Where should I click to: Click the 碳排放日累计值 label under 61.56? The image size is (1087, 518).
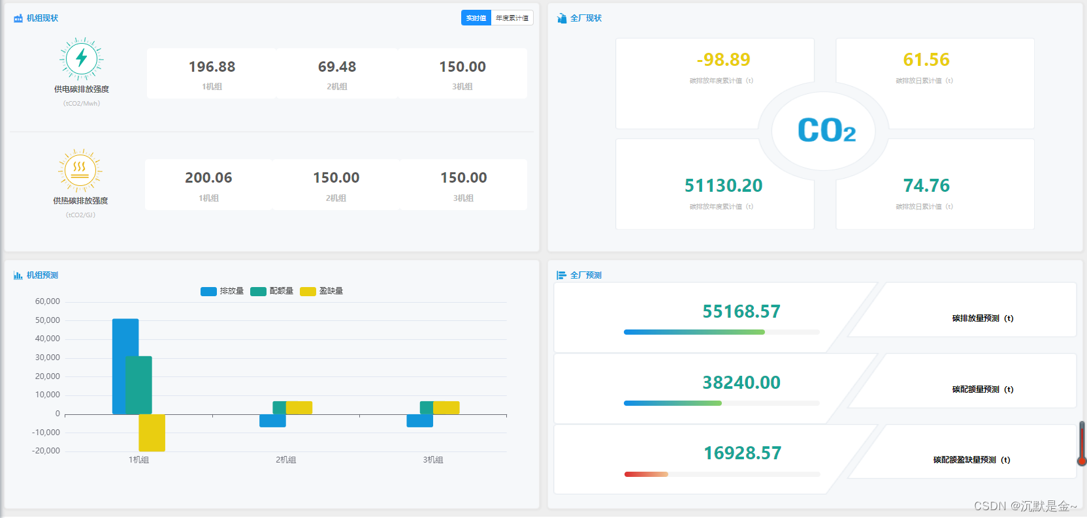pyautogui.click(x=924, y=81)
